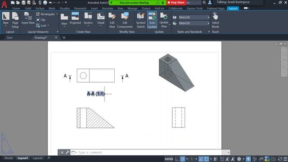This screenshot has height=162, width=288.
Task: Add new layout with plus button
Action: pyautogui.click(x=49, y=158)
